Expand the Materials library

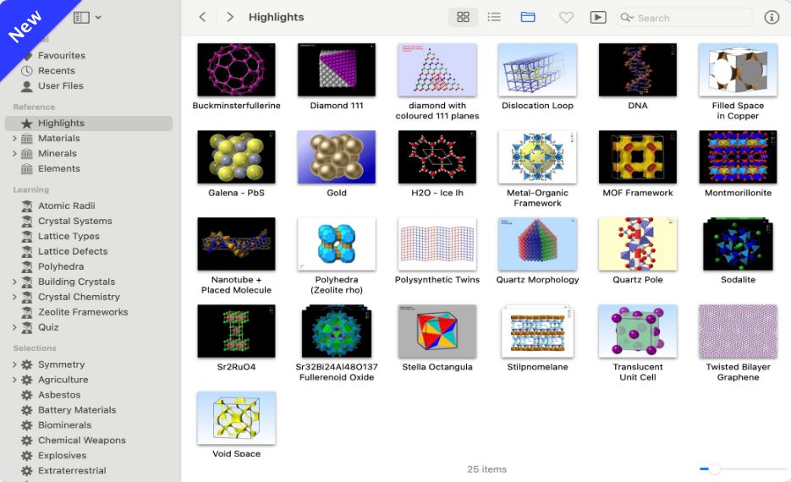click(x=14, y=138)
